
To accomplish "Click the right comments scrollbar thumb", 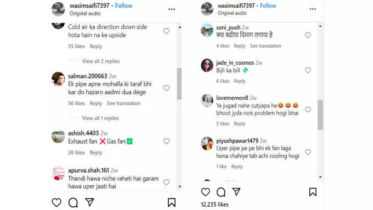I will pos(320,115).
